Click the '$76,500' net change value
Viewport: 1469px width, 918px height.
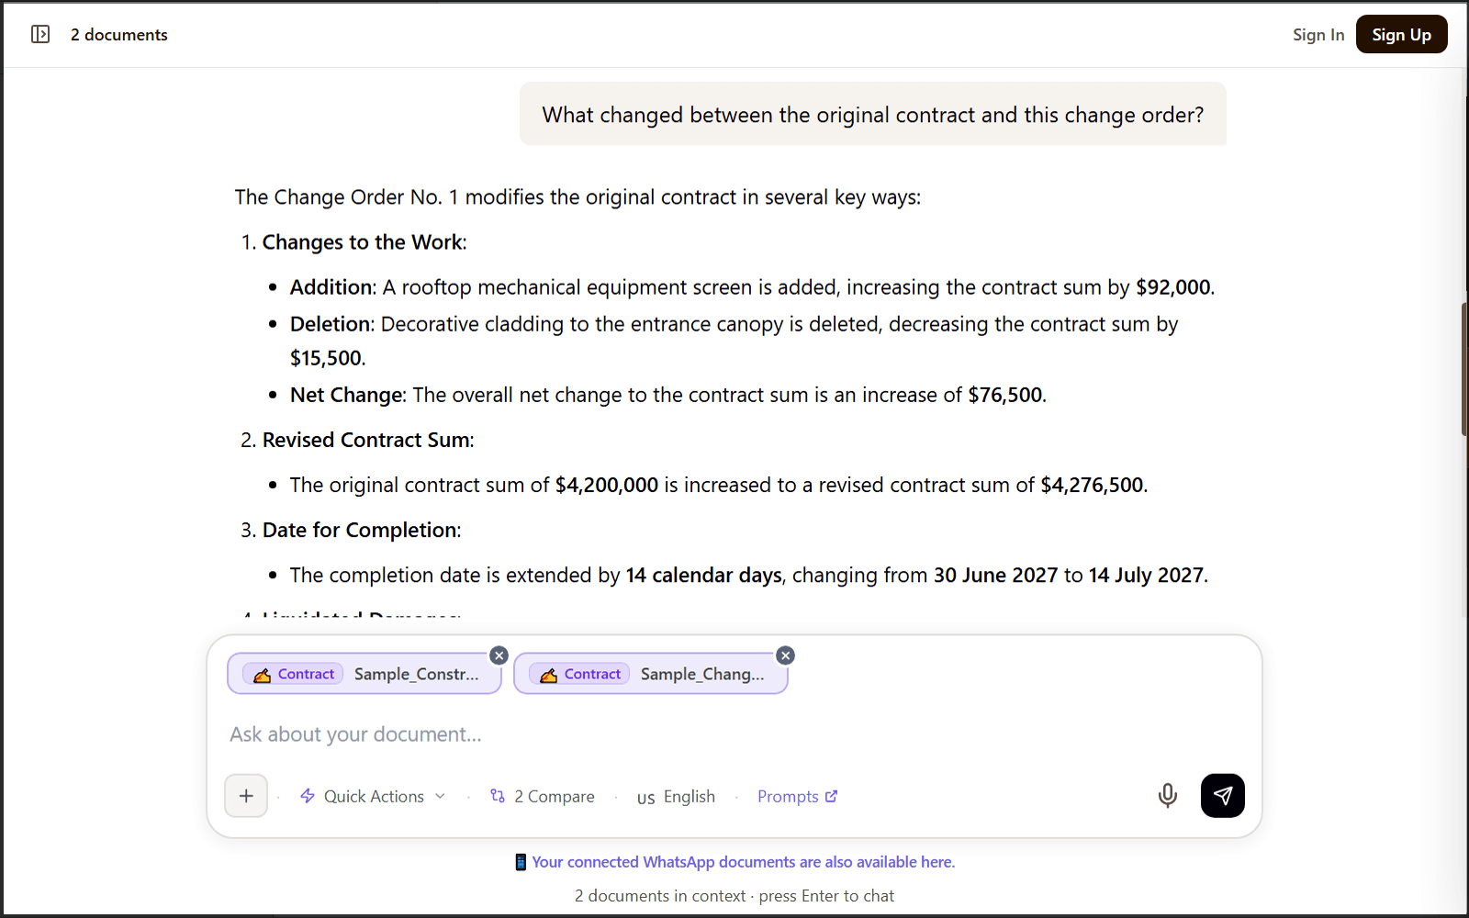[x=1005, y=395]
